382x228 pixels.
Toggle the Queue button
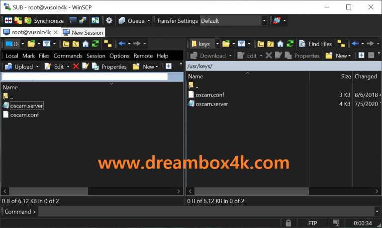coord(131,21)
